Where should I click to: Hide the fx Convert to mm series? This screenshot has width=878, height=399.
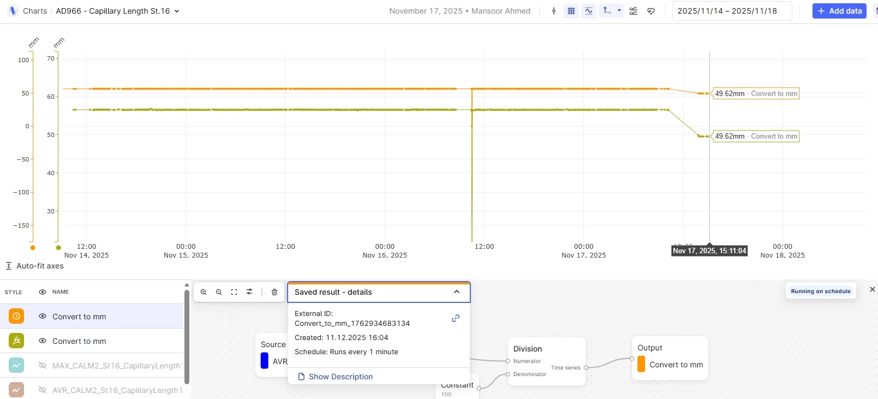pyautogui.click(x=43, y=341)
